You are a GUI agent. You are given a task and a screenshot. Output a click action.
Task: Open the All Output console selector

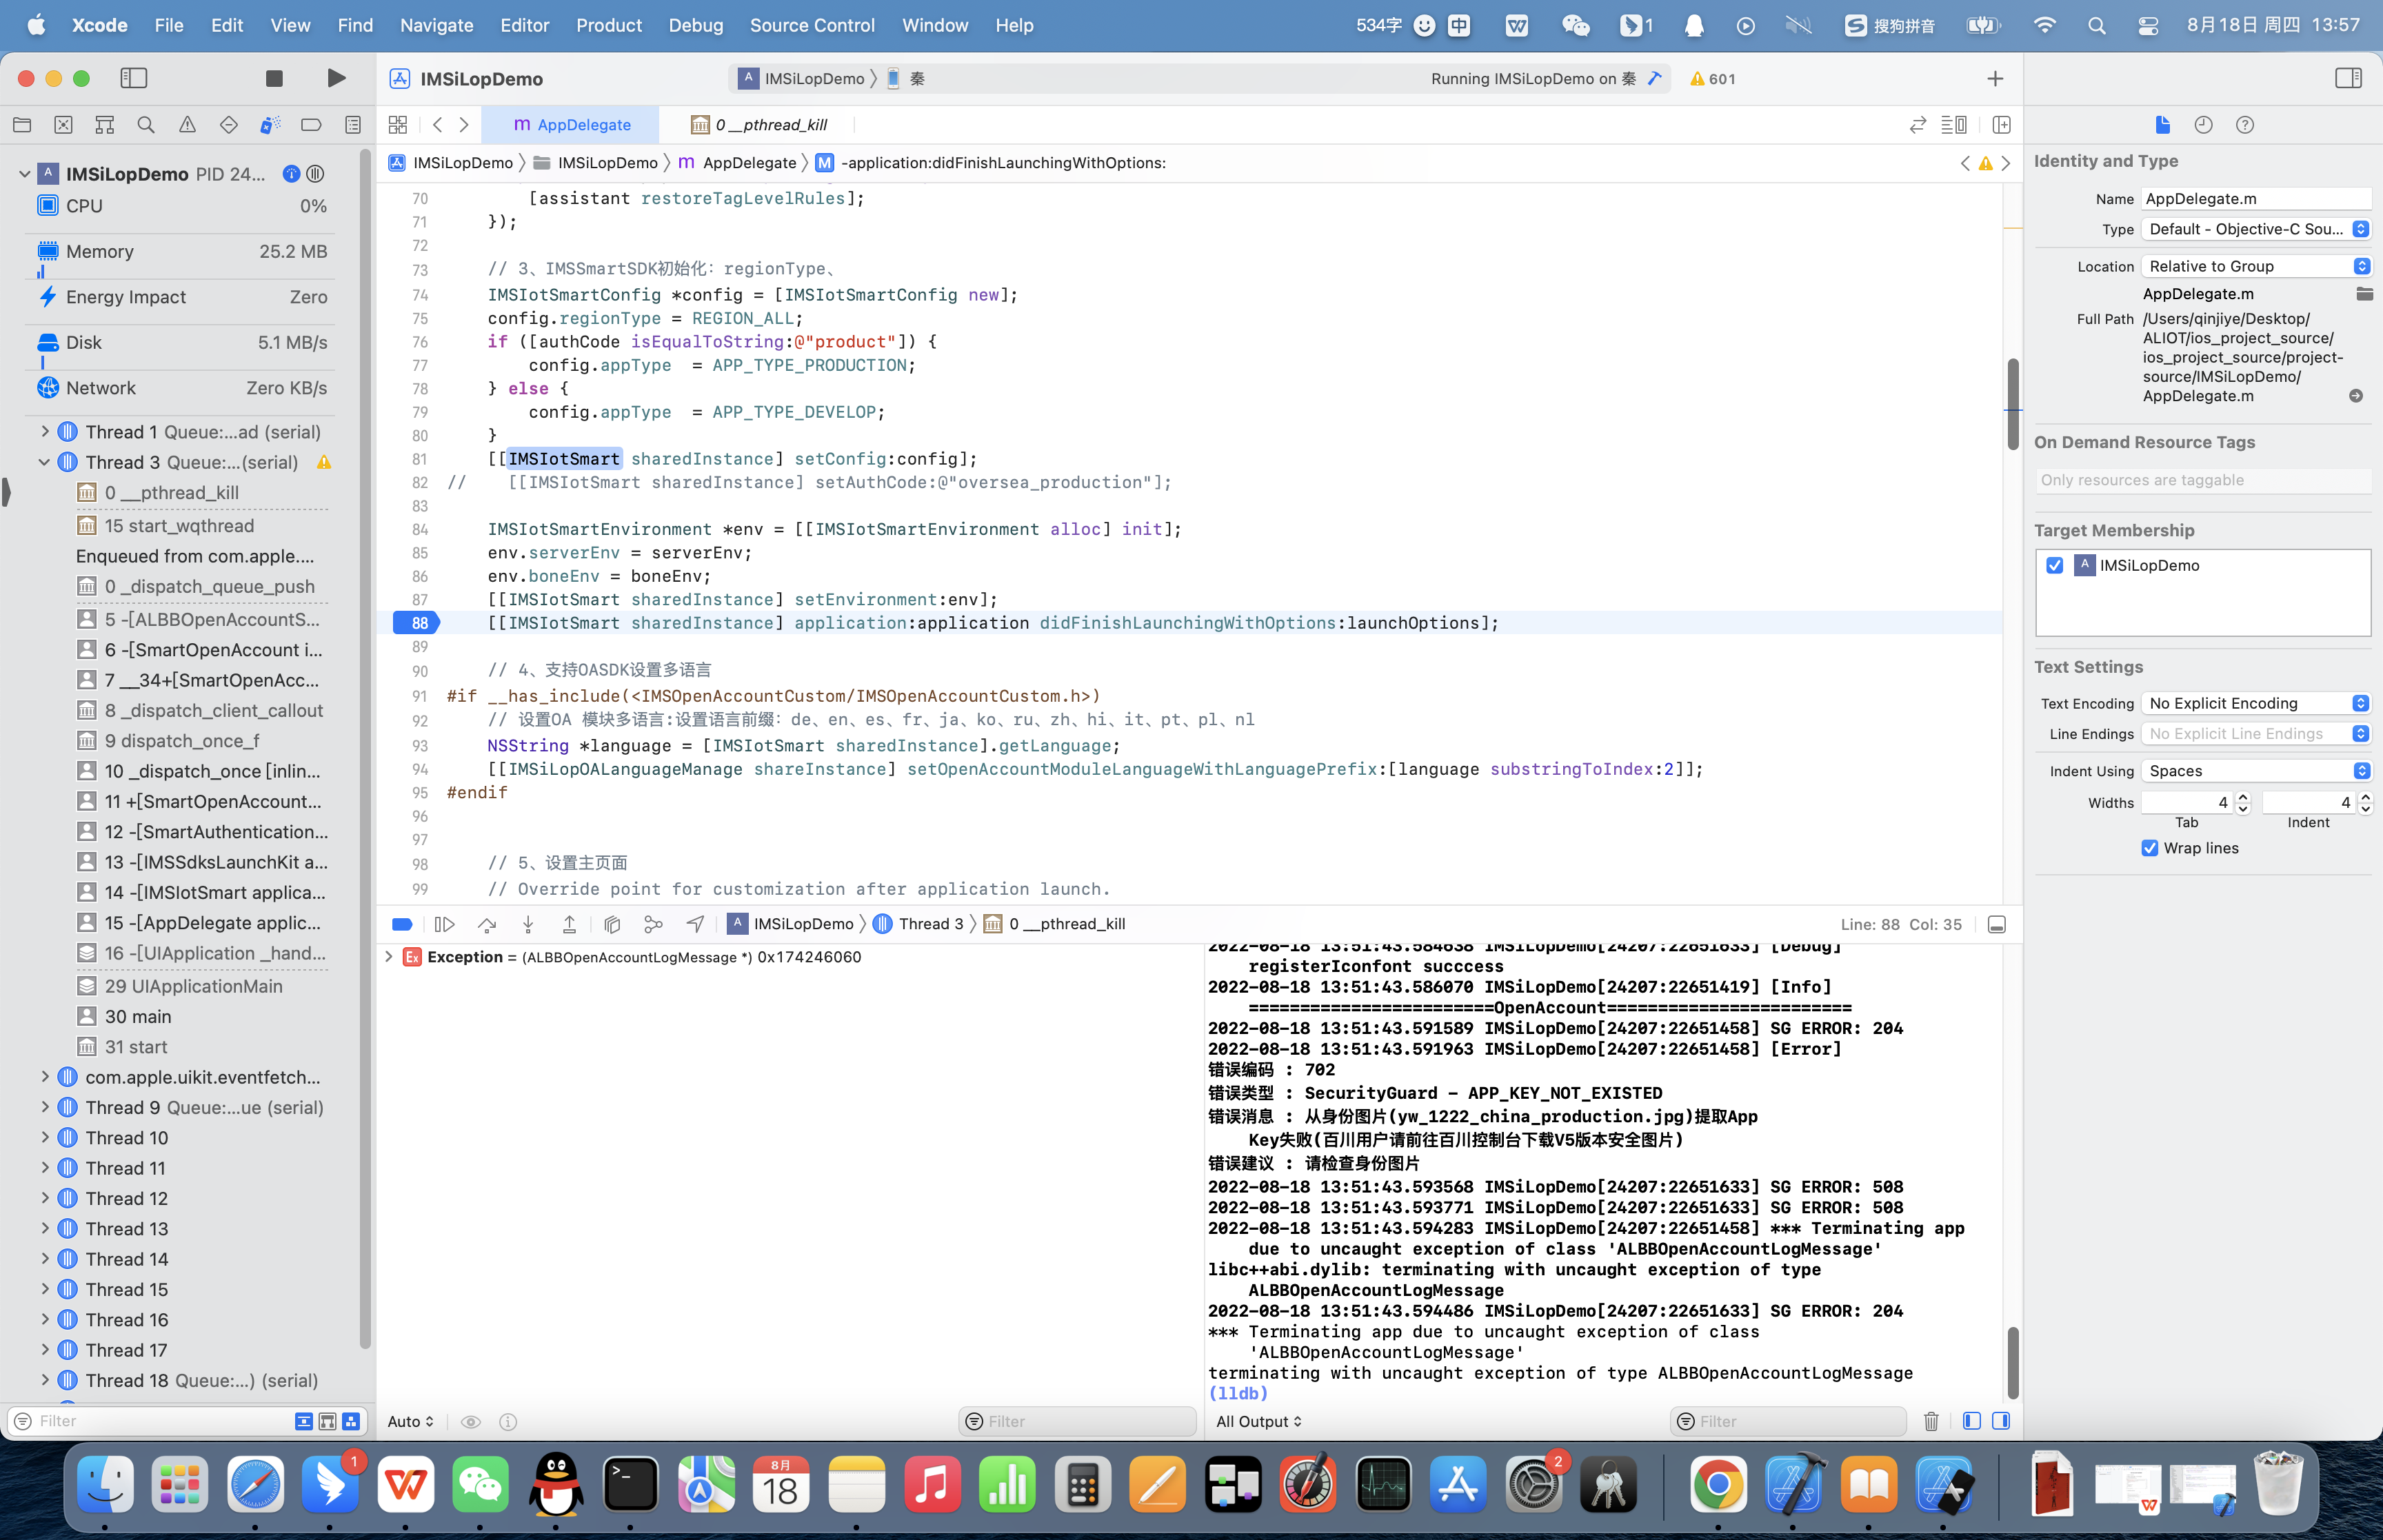click(x=1259, y=1421)
